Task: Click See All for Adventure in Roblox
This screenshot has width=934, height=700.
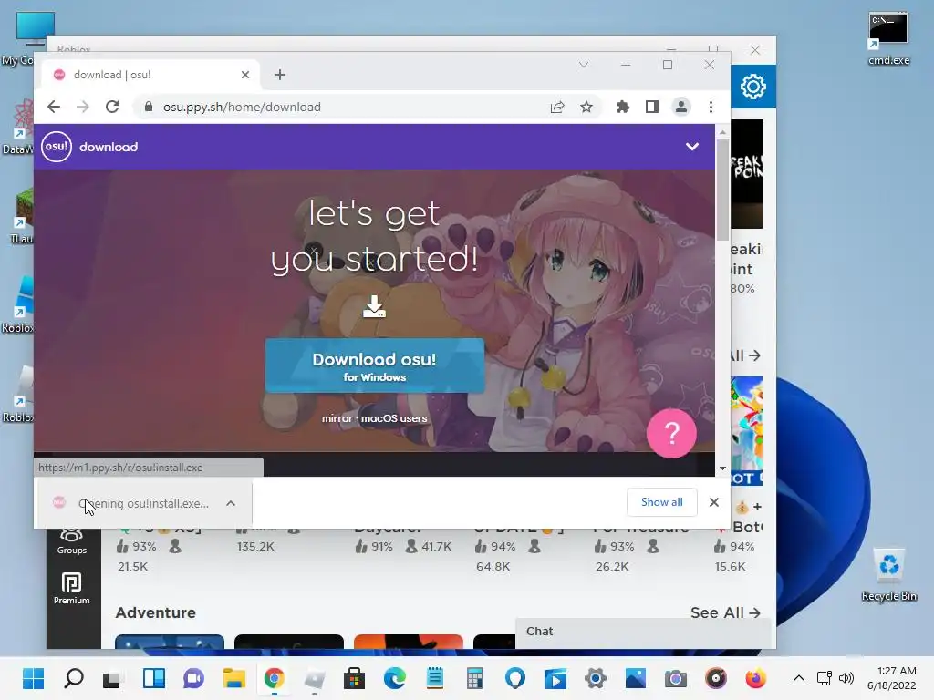Action: click(725, 612)
